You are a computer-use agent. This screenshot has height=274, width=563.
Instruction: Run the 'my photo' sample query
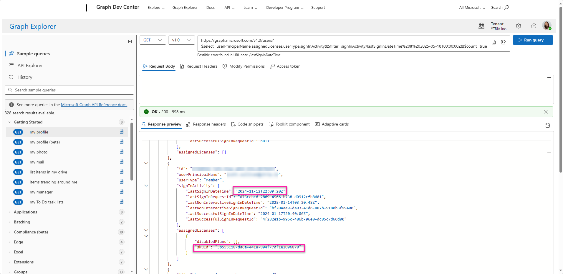(39, 152)
